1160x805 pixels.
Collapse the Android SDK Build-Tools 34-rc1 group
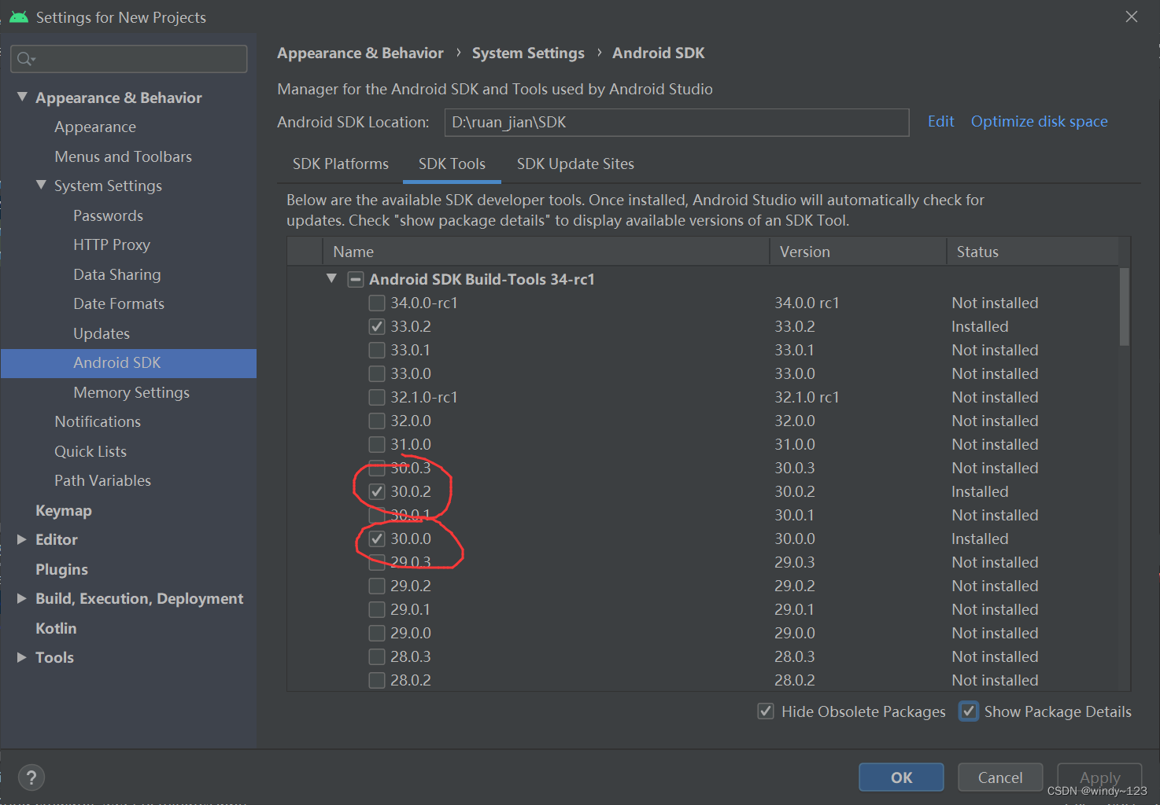pyautogui.click(x=331, y=278)
